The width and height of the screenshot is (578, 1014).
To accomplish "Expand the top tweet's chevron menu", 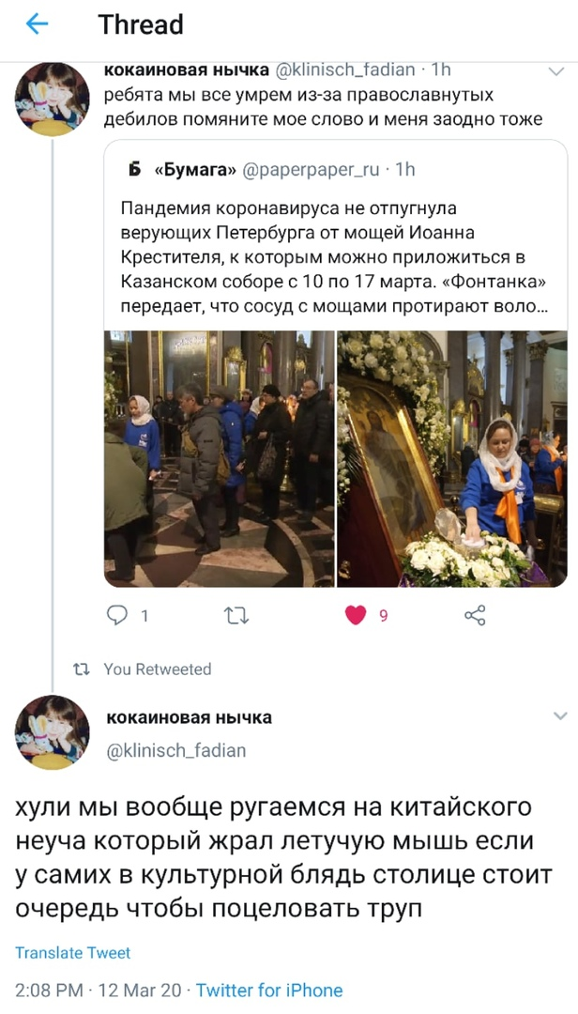I will (x=556, y=71).
